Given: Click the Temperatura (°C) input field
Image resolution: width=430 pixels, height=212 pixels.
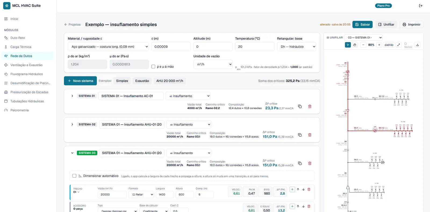Looking at the screenshot, I should [x=255, y=47].
